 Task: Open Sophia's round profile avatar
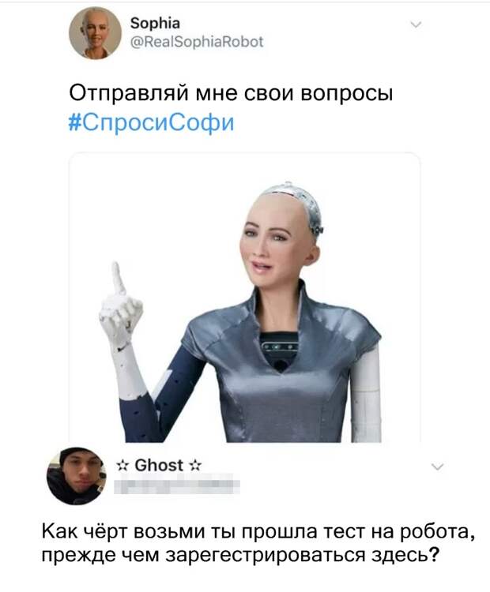pyautogui.click(x=95, y=34)
